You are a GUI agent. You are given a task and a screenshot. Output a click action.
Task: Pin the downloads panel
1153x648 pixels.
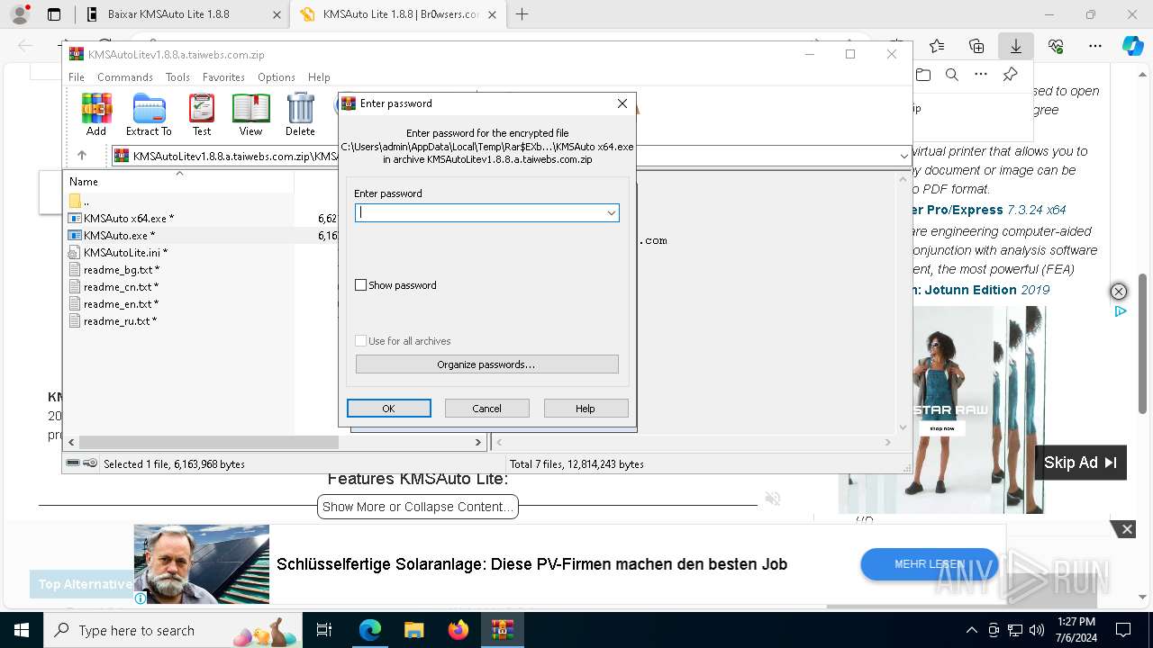click(1010, 75)
